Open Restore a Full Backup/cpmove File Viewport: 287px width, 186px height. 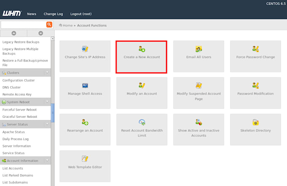25,63
